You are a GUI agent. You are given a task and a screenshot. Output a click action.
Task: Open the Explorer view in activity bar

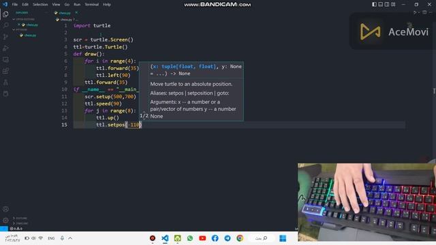pyautogui.click(x=5, y=14)
